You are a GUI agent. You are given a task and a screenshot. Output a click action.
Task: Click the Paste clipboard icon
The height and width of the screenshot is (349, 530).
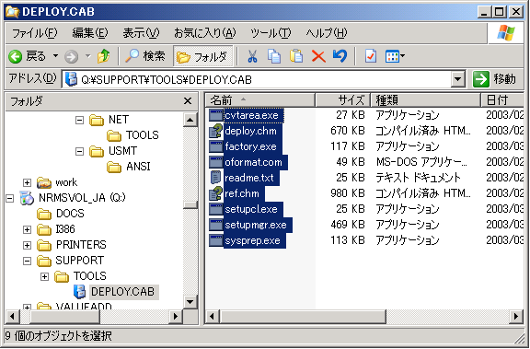tap(296, 56)
